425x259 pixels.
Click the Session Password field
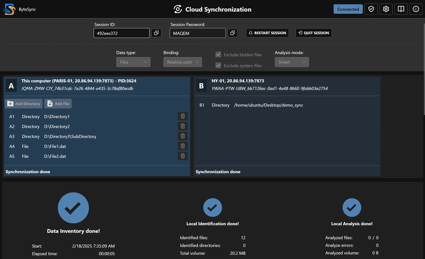[x=198, y=33]
